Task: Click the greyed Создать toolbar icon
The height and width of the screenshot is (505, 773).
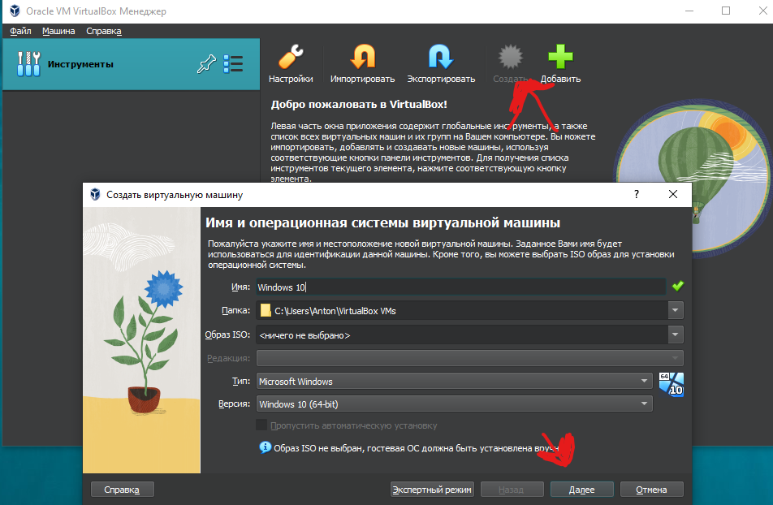Action: point(510,57)
